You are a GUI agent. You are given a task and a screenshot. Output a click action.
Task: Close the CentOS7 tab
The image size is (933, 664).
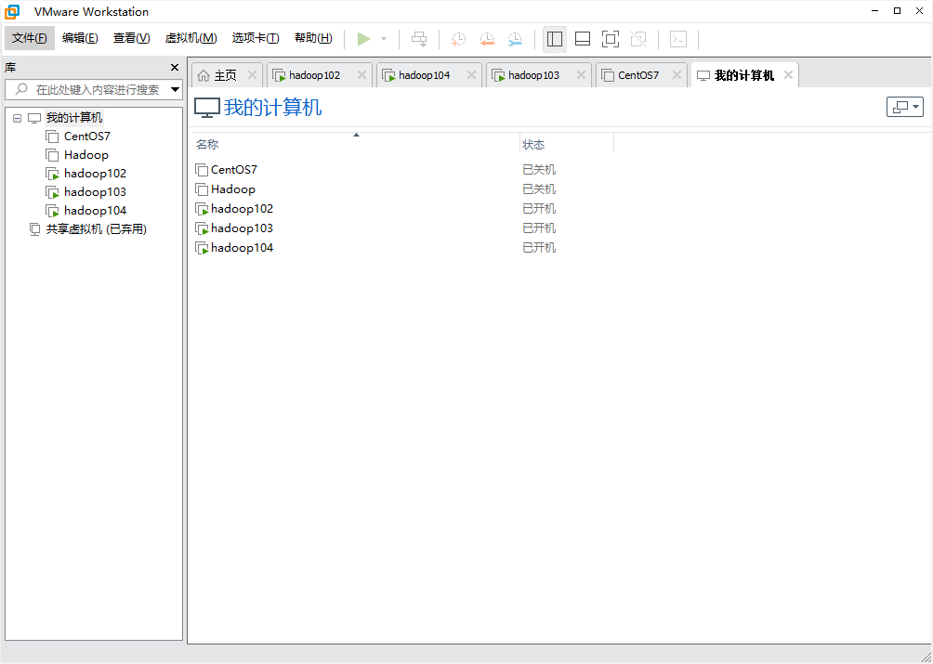677,75
